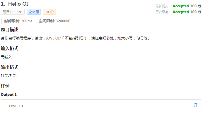
Task: Click the 空间限制: 32000kB text
Action: click(x=55, y=21)
